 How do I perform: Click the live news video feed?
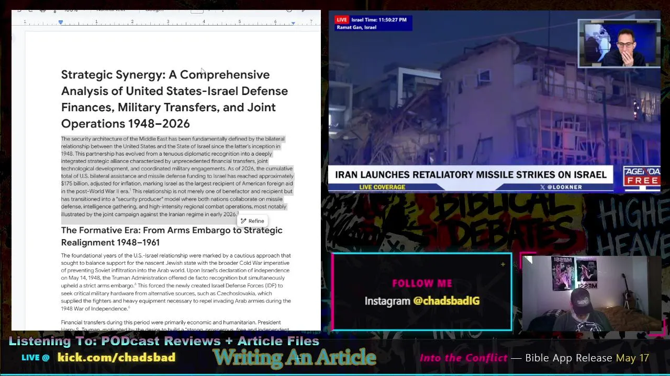(494, 102)
